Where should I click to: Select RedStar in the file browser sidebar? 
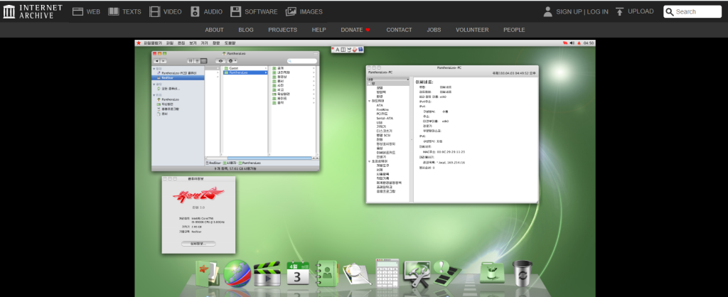point(168,77)
